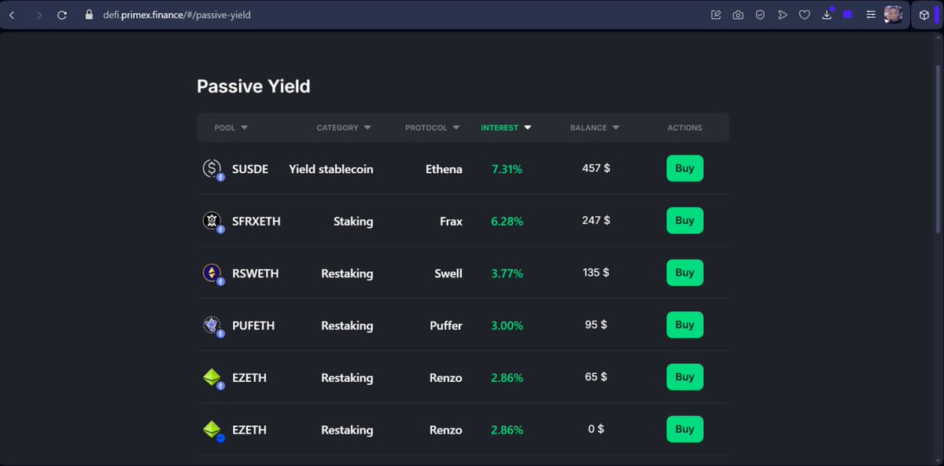Click the SFRXETH token logo

[212, 222]
